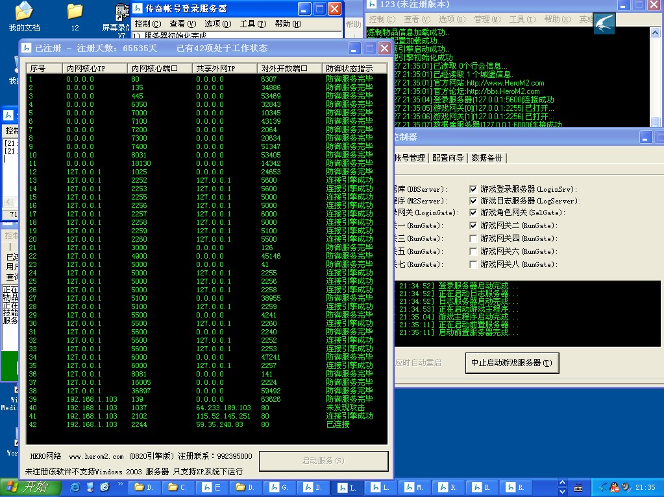Click the Internet Explorer quick launch icon
The height and width of the screenshot is (497, 664).
(x=75, y=487)
